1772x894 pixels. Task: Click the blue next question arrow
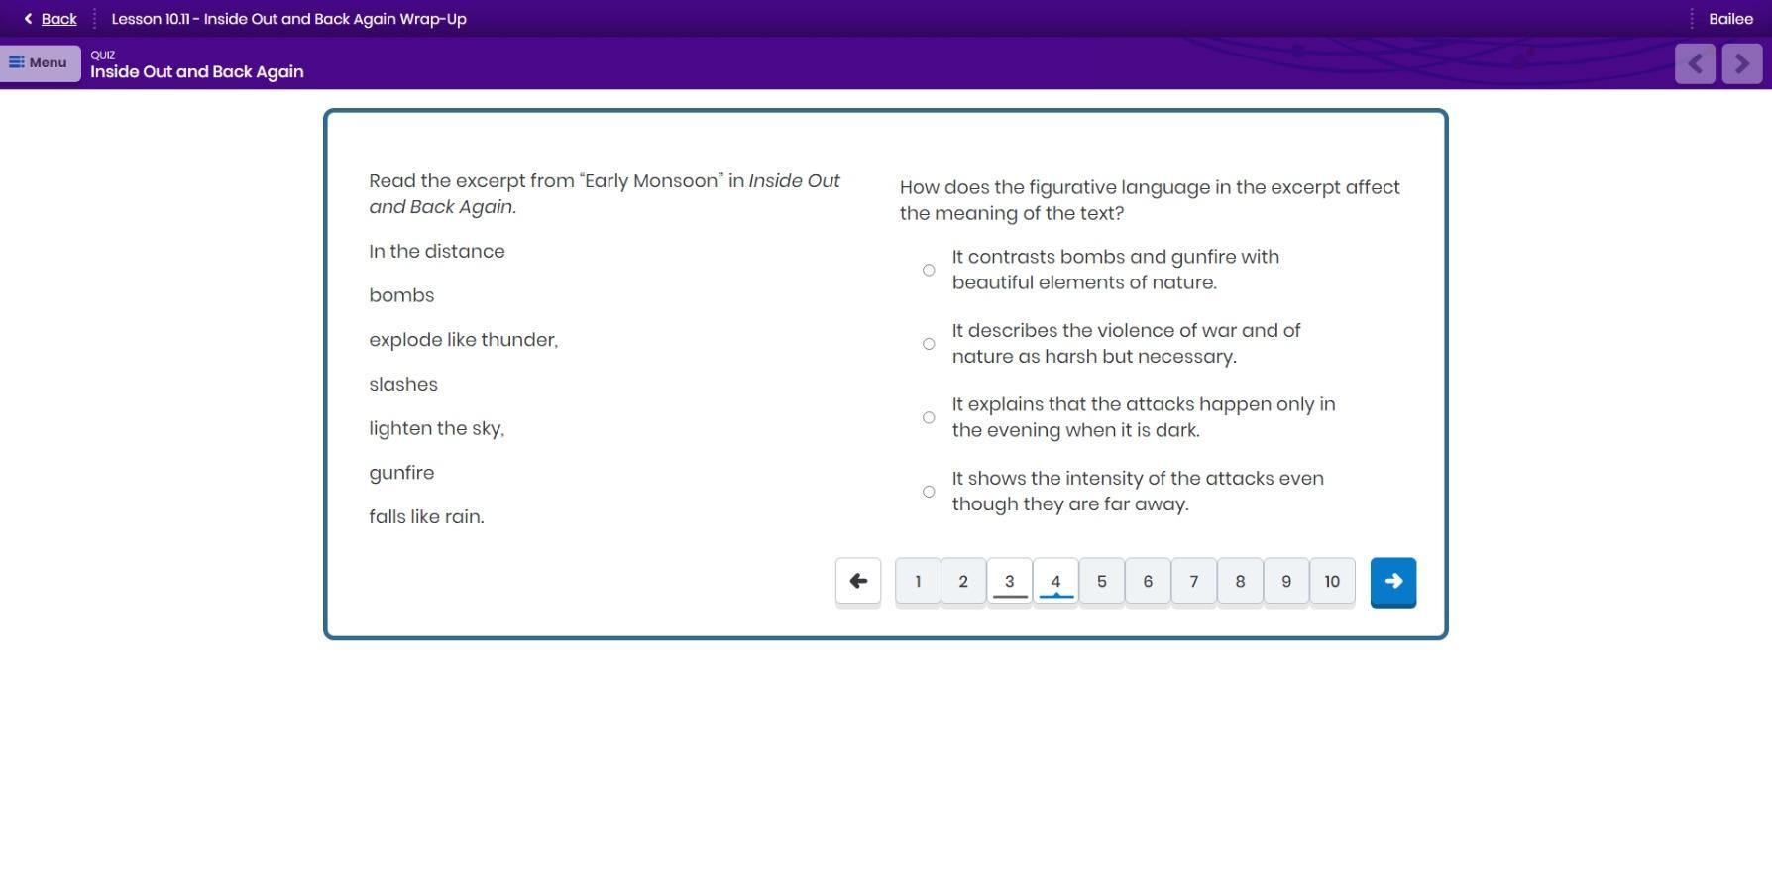pos(1392,582)
